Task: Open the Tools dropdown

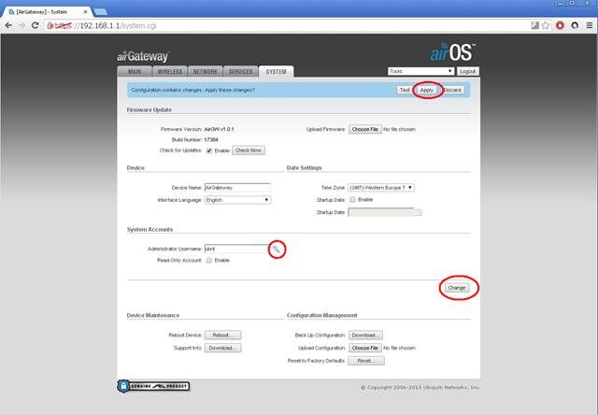Action: (421, 71)
